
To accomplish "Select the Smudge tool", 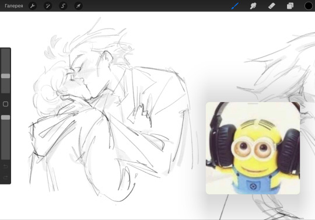I will (x=253, y=6).
